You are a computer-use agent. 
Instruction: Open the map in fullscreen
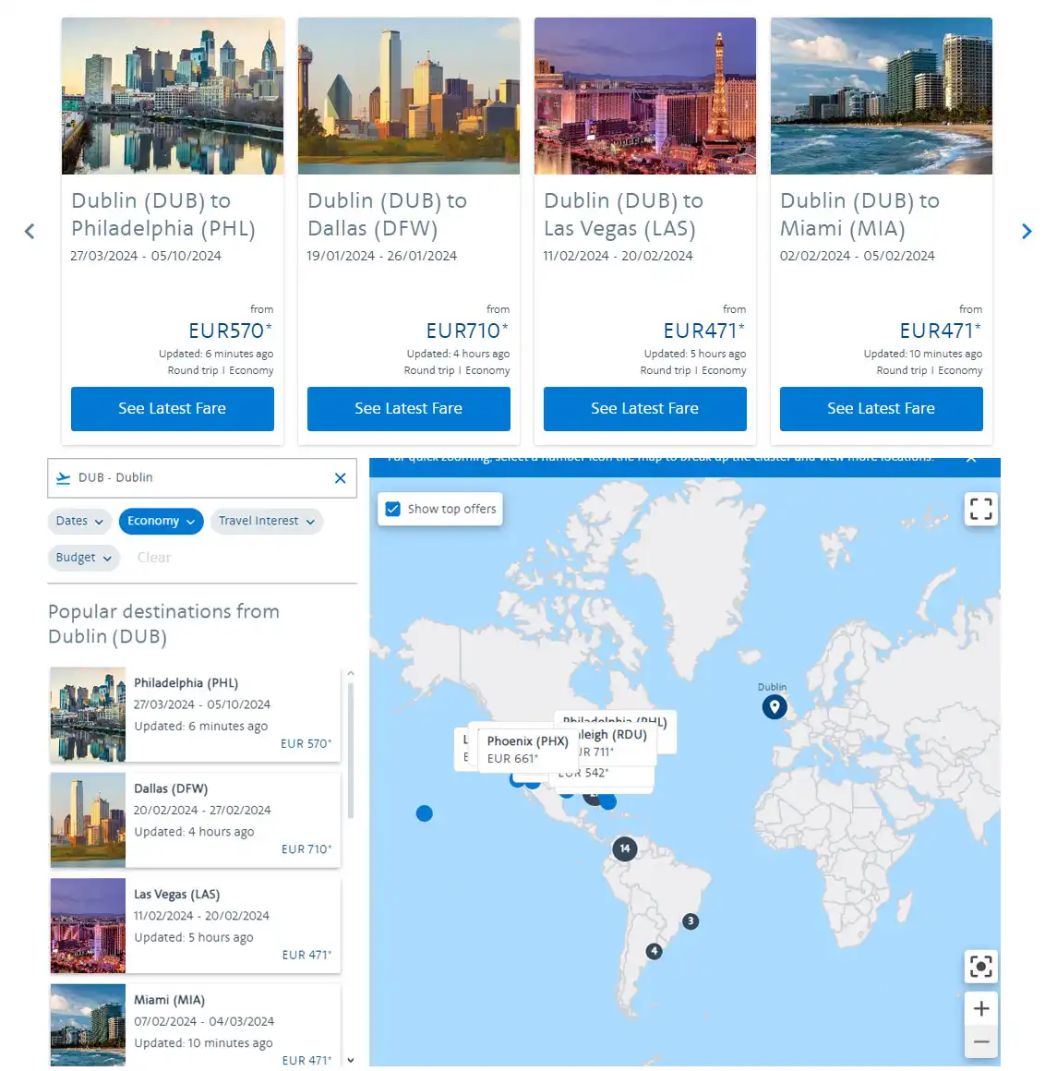click(980, 509)
